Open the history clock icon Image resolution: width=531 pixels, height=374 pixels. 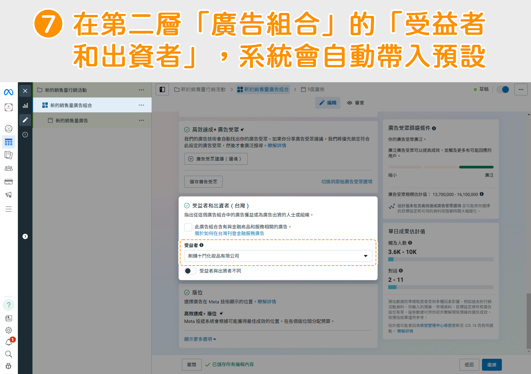pyautogui.click(x=25, y=135)
